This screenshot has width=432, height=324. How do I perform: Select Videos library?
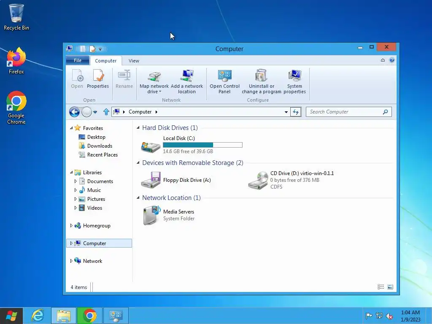click(94, 208)
